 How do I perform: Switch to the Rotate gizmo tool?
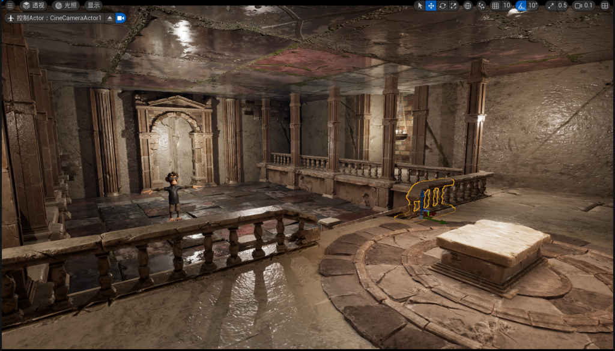[442, 5]
